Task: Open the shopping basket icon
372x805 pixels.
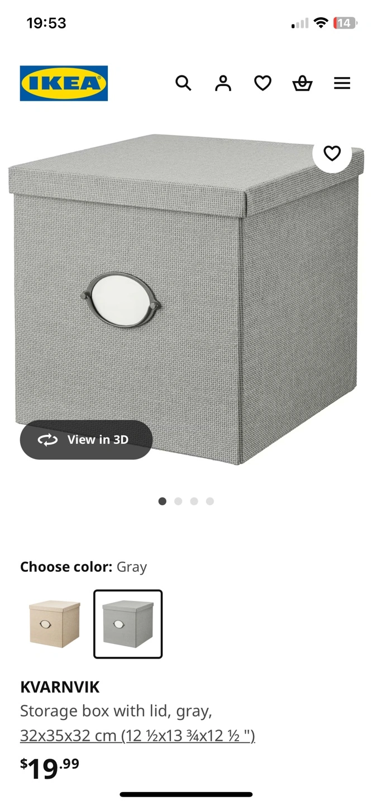Action: (302, 83)
